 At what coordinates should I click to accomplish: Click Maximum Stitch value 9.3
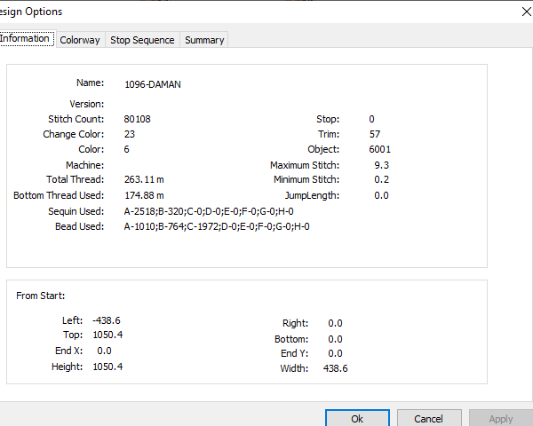click(381, 165)
